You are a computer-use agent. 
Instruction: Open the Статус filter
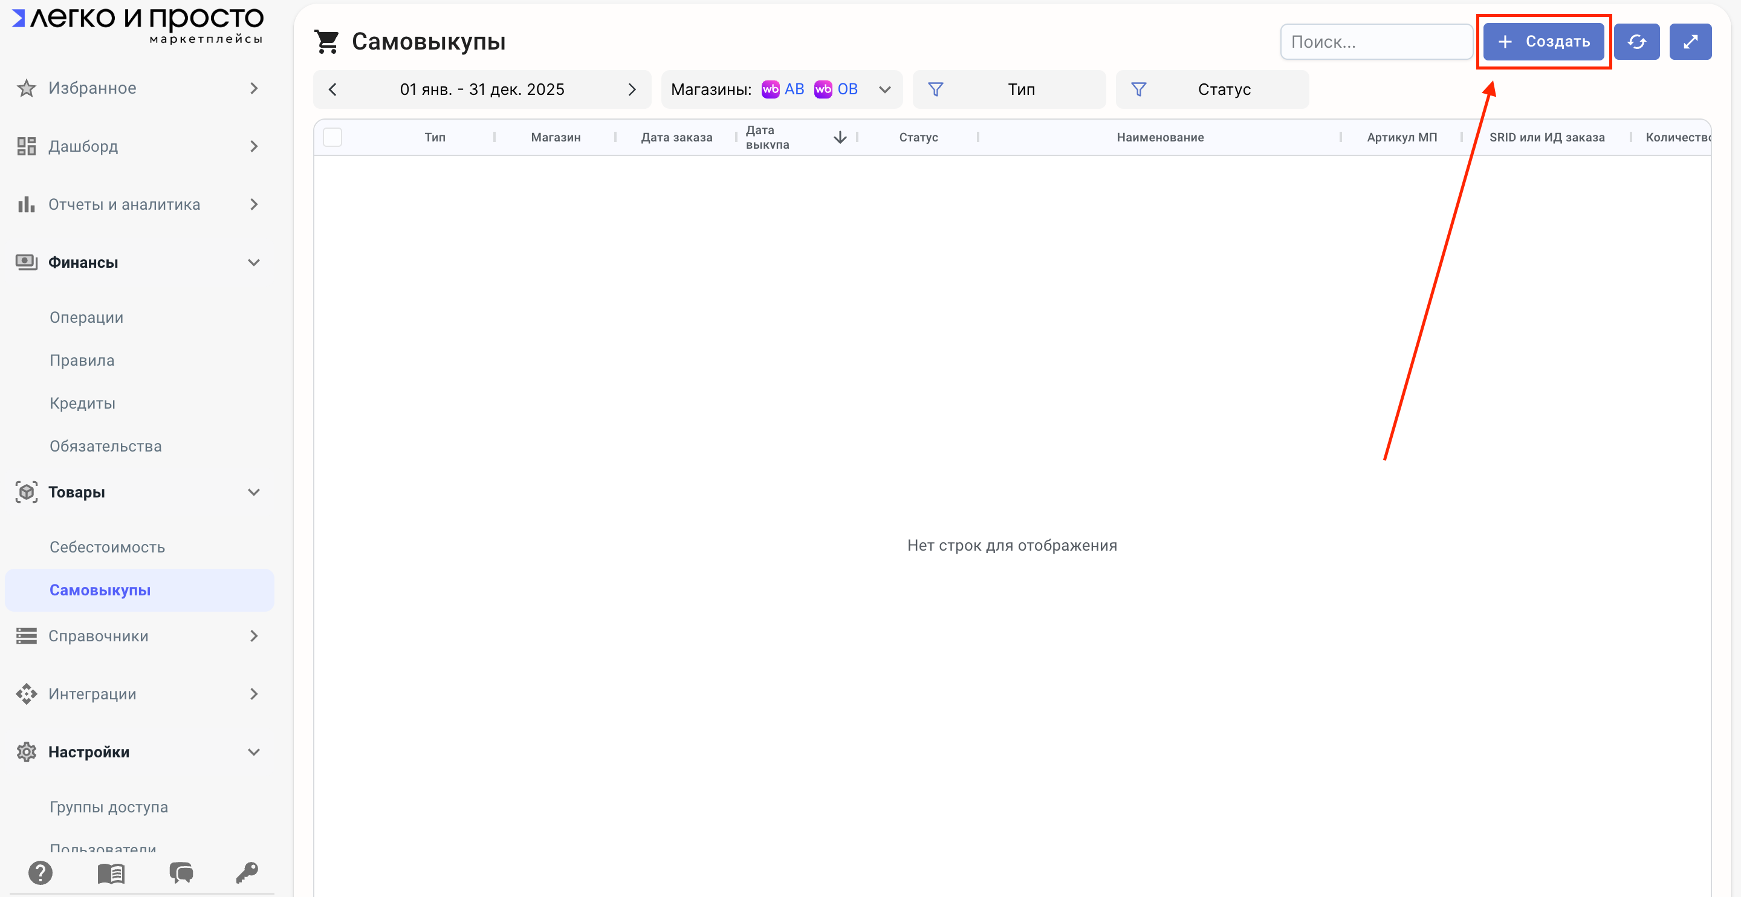coord(1212,89)
